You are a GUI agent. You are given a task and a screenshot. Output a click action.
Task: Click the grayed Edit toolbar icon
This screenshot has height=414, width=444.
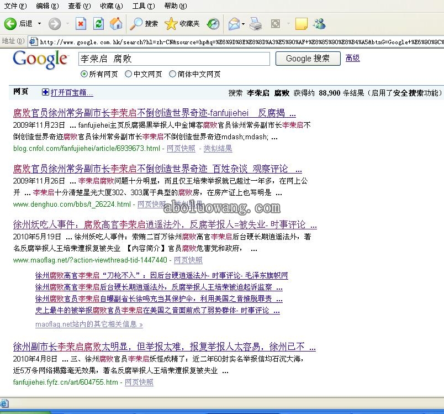(x=276, y=24)
